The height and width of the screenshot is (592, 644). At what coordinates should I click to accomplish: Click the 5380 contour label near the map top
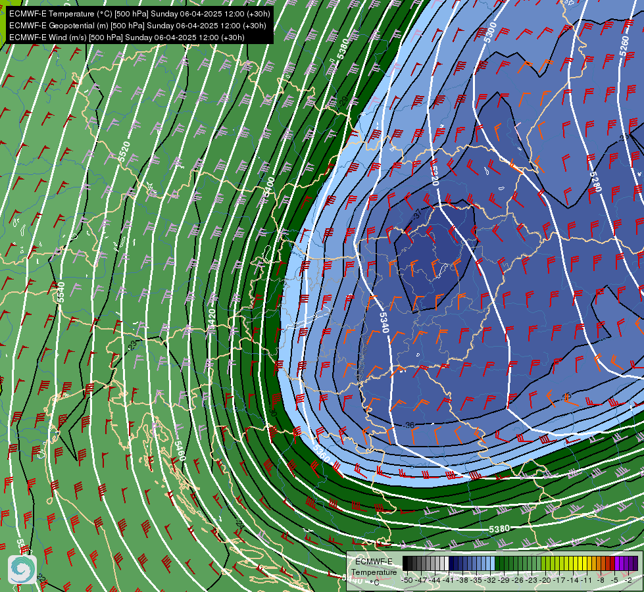point(343,49)
